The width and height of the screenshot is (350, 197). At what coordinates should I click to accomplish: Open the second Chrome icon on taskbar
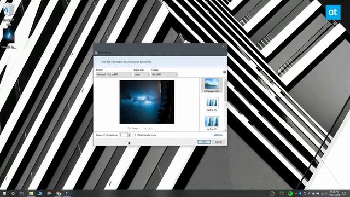click(59, 193)
